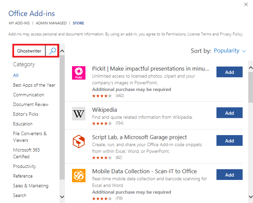Open the Education category
This screenshot has width=253, height=203.
[x=23, y=124]
